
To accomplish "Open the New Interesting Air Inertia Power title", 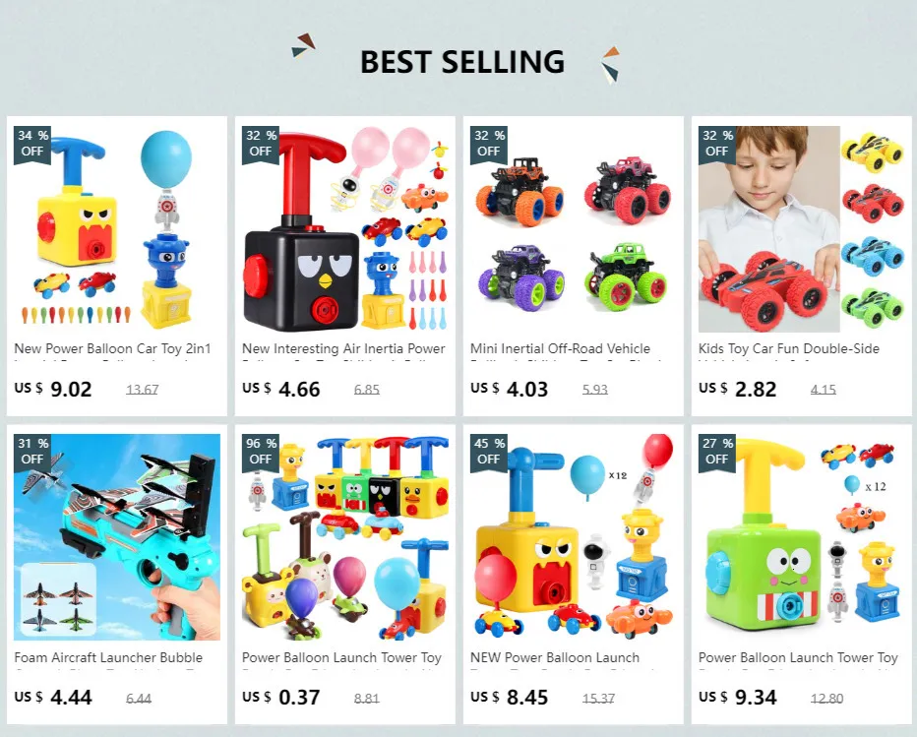I will pyautogui.click(x=343, y=348).
